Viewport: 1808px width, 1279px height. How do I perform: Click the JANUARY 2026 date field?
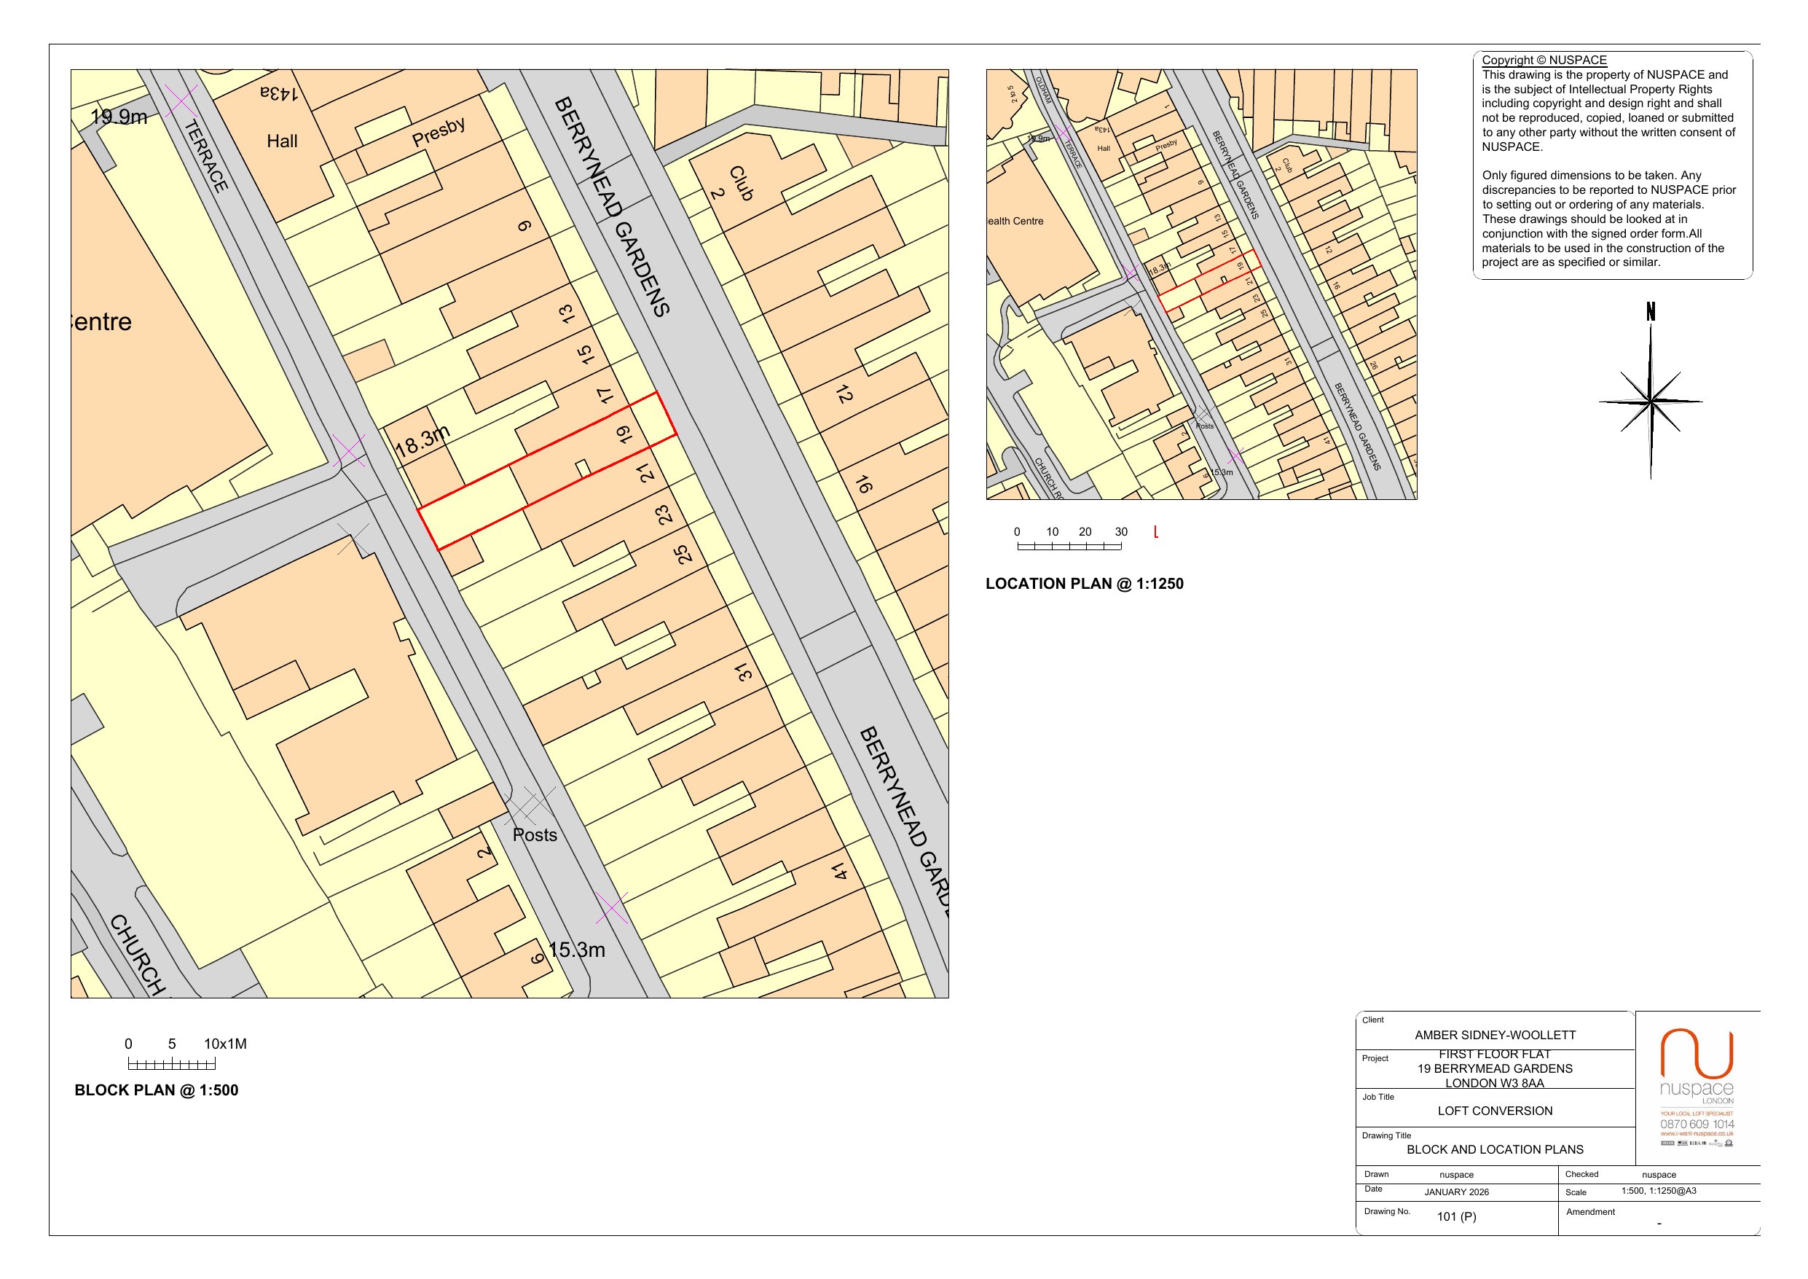point(1456,1192)
